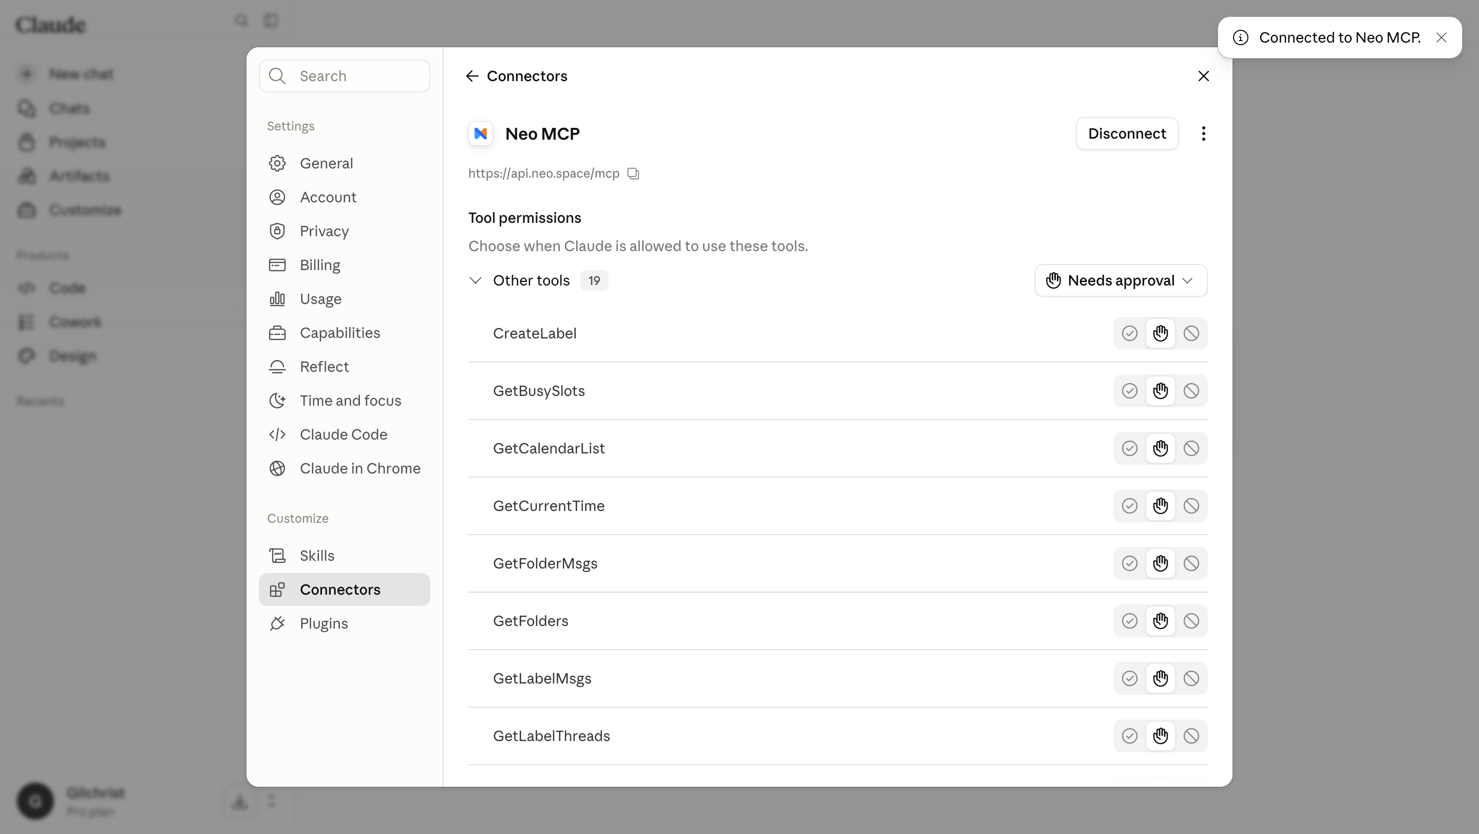1479x834 pixels.
Task: Dismiss the Connected to Neo MCP notification
Action: (1441, 37)
